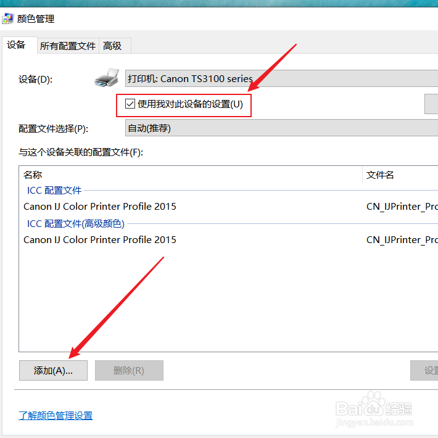Click the 名称 column header
The image size is (438, 438).
191,175
